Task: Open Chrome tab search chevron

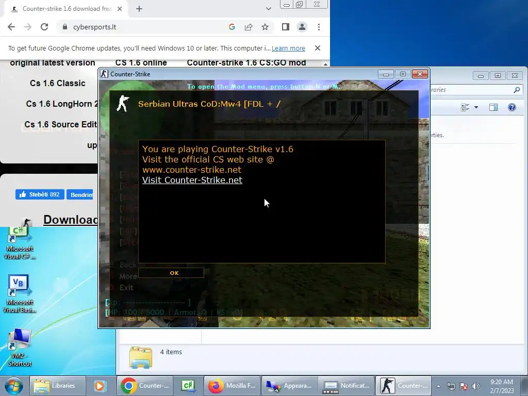Action: coord(268,9)
